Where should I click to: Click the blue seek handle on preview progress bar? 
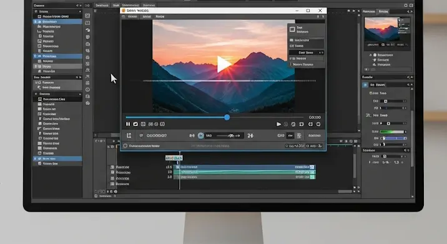(227, 117)
